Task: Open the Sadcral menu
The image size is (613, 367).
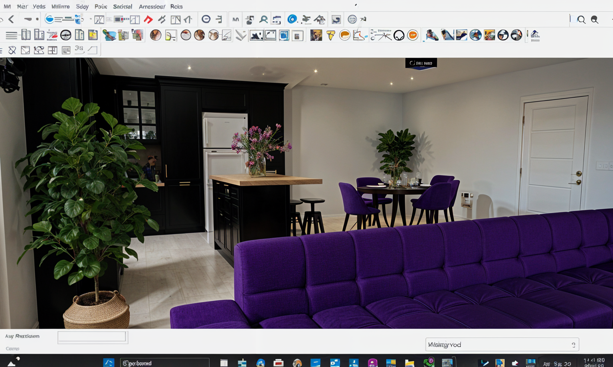Action: [122, 6]
